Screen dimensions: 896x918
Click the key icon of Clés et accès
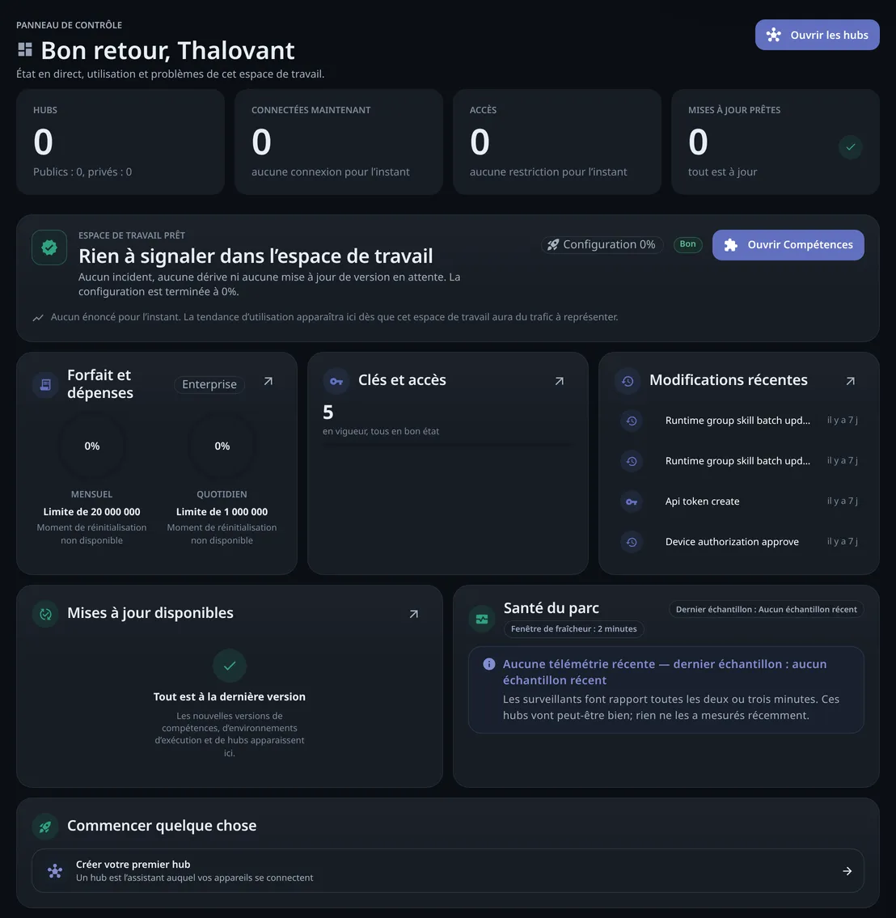tap(336, 381)
